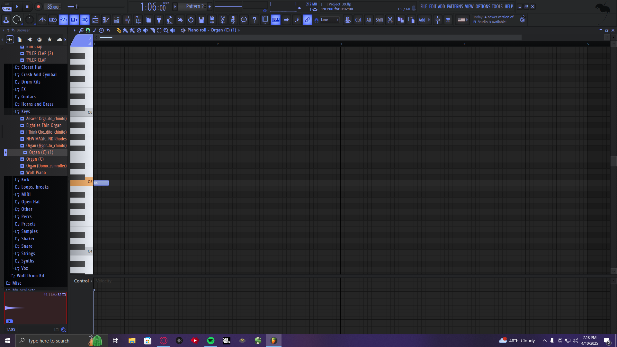Open the mixer window icon

pos(127,20)
